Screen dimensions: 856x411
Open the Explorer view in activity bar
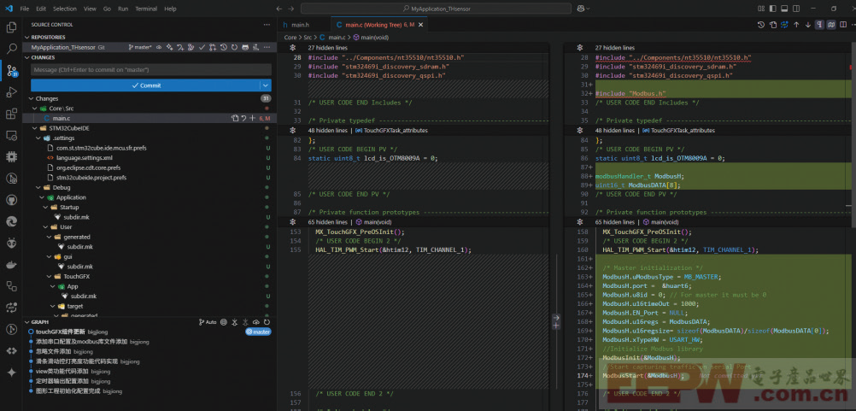click(x=11, y=27)
